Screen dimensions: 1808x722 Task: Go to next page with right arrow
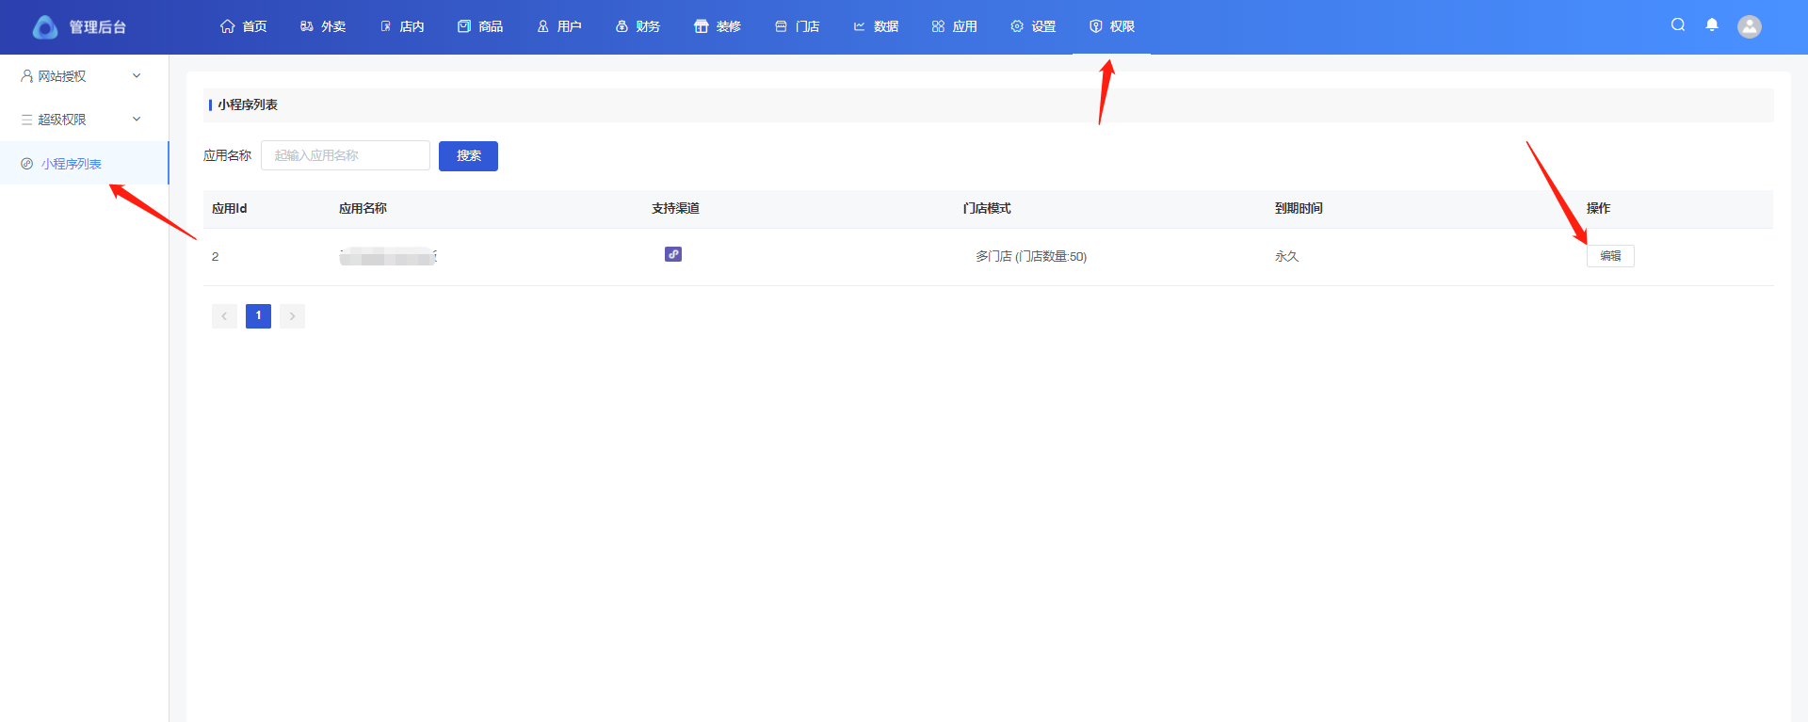tap(292, 316)
